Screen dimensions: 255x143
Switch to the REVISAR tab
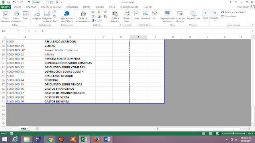click(100, 7)
